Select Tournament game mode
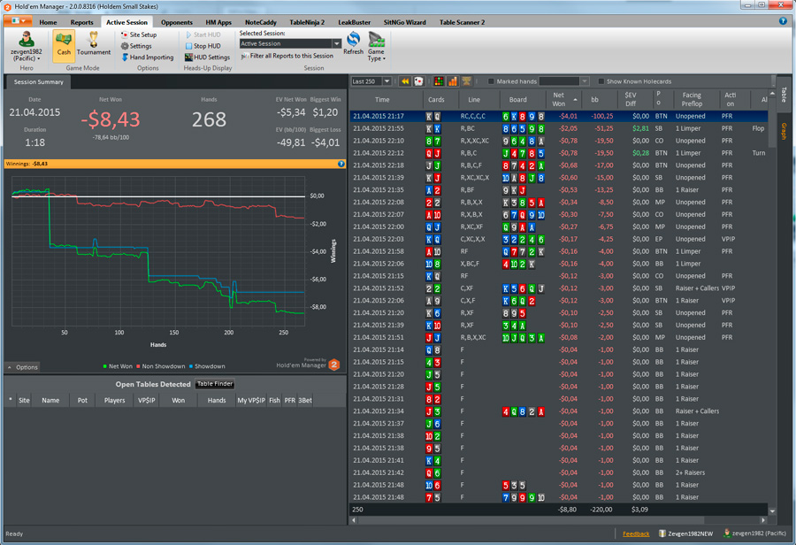The width and height of the screenshot is (796, 545). (94, 44)
